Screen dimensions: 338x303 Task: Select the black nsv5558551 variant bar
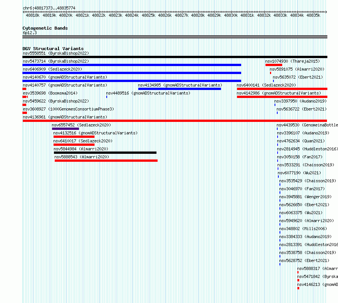pyautogui.click(x=175, y=57)
